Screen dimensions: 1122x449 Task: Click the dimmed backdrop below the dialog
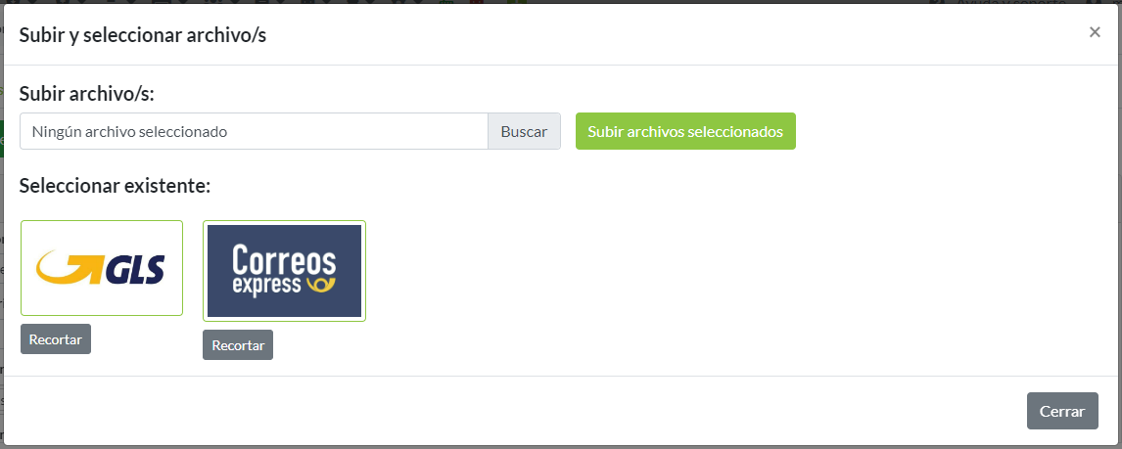coord(561,447)
